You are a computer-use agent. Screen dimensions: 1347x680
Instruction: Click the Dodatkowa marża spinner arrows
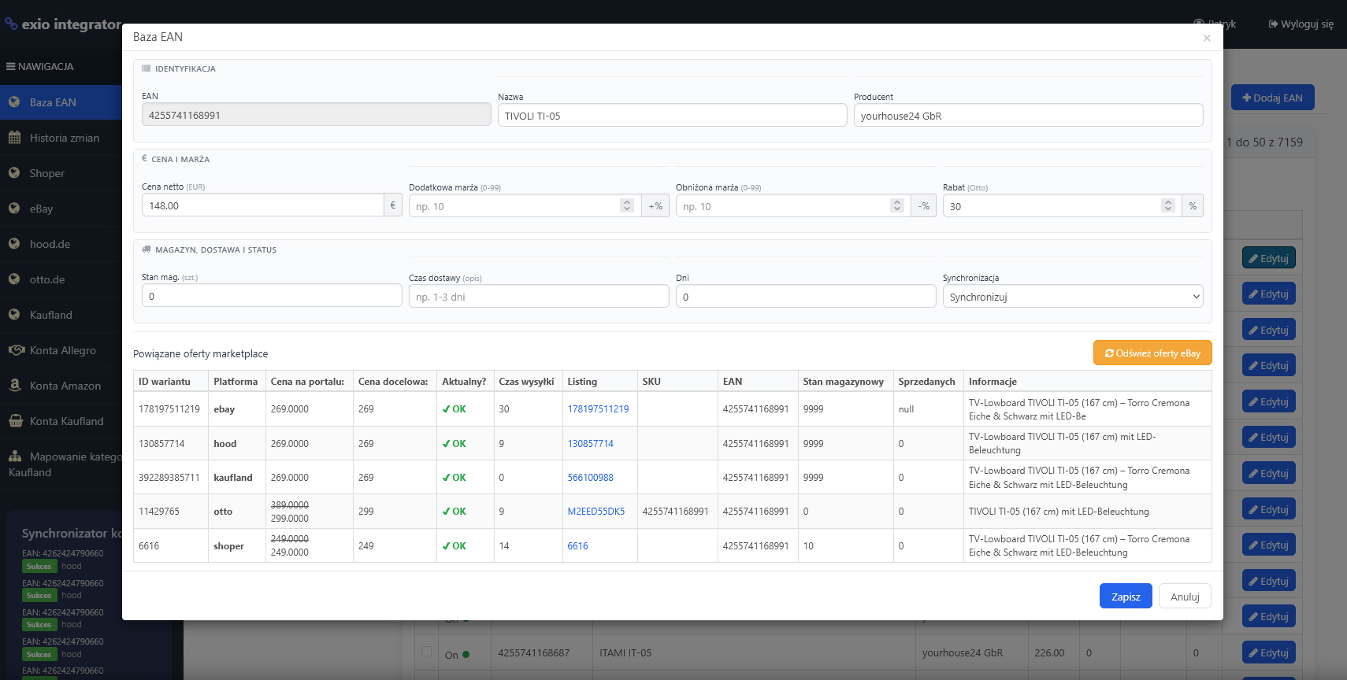(627, 205)
